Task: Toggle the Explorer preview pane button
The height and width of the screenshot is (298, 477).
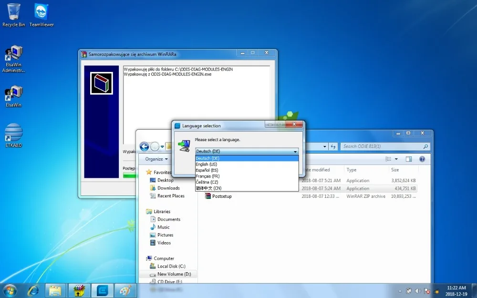Action: [x=409, y=159]
